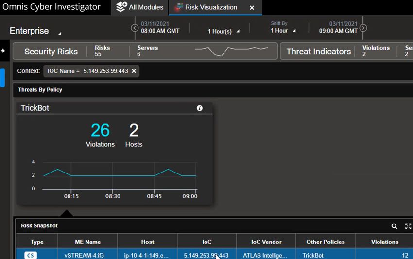This screenshot has width=413, height=259.
Task: Click the start time 08:00 AM GMT
Action: pos(160,31)
